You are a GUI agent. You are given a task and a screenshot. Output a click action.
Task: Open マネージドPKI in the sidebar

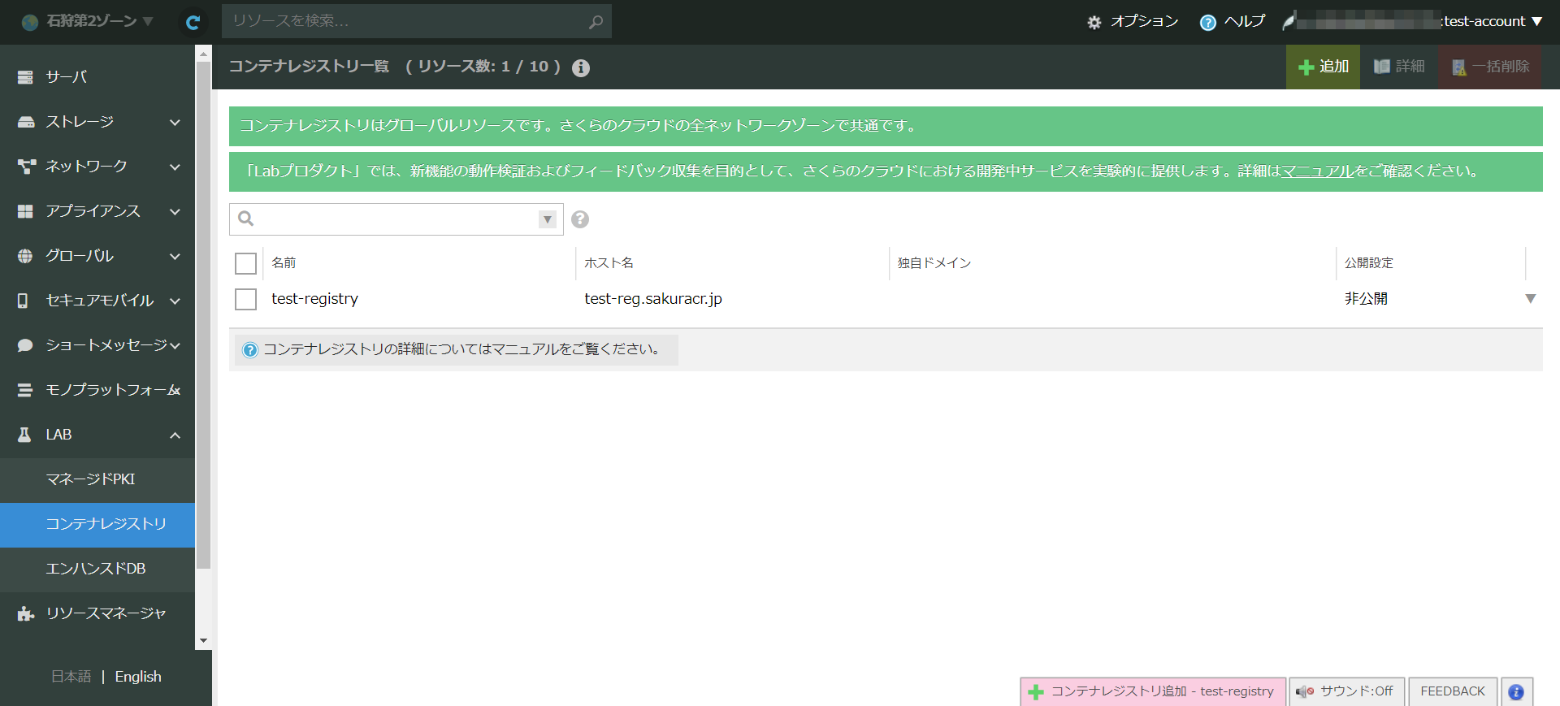pos(90,479)
